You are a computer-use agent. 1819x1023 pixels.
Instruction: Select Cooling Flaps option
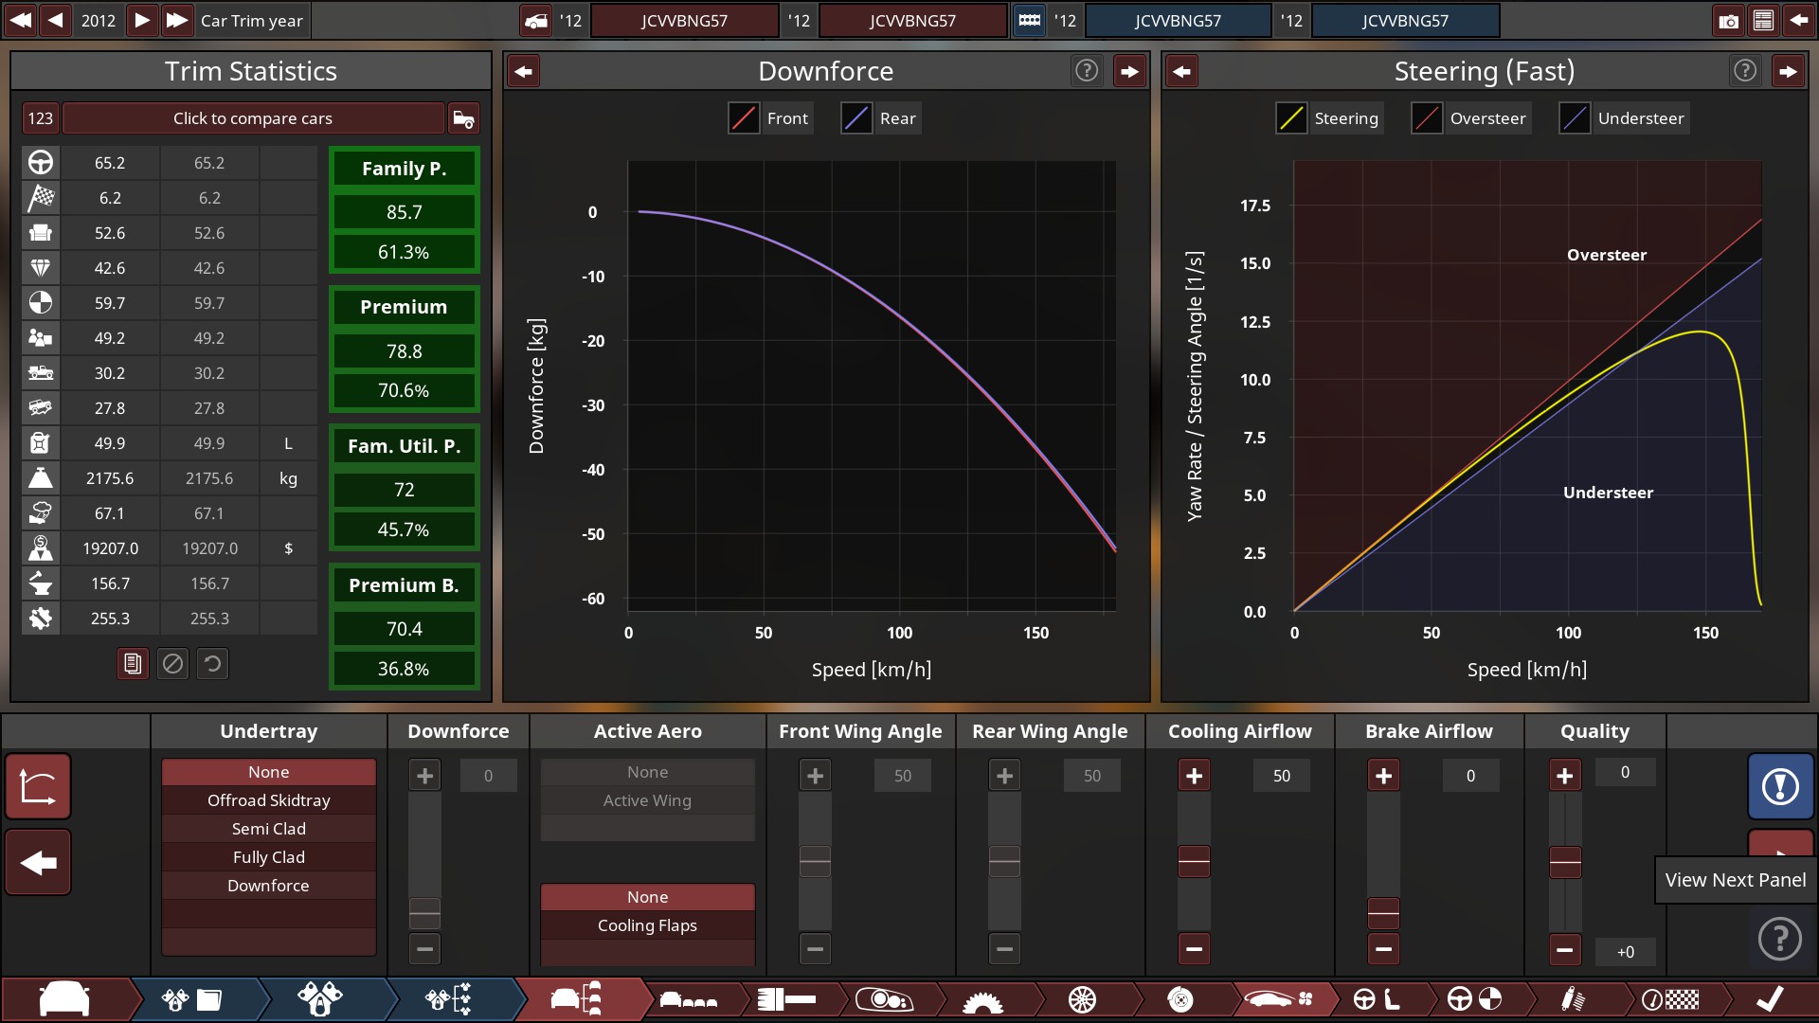[x=647, y=925]
